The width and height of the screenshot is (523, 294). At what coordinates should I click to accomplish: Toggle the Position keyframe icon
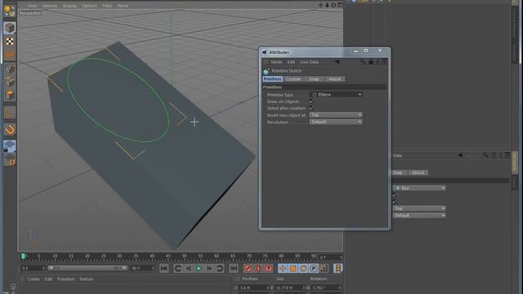click(283, 269)
